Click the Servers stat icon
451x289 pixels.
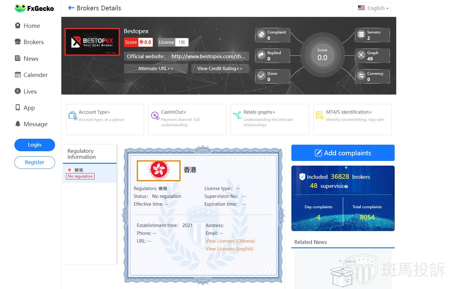pyautogui.click(x=361, y=34)
